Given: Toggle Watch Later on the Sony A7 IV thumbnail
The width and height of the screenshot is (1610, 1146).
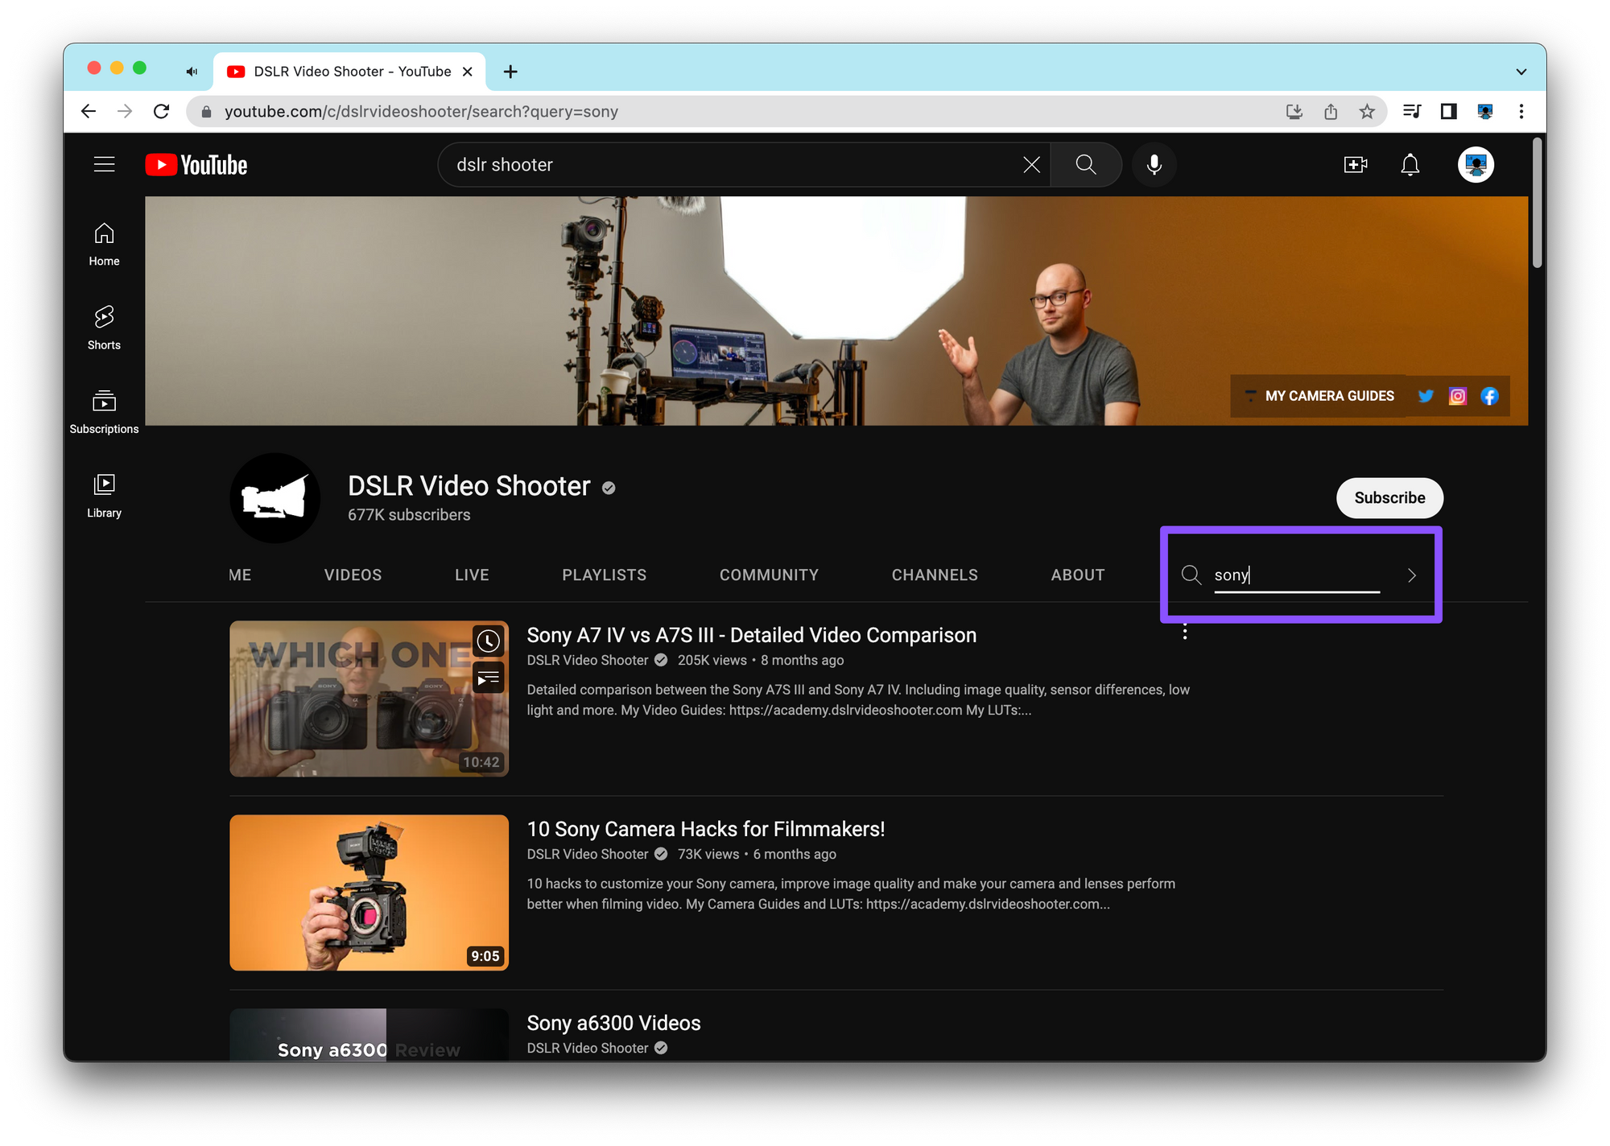Looking at the screenshot, I should click(488, 641).
